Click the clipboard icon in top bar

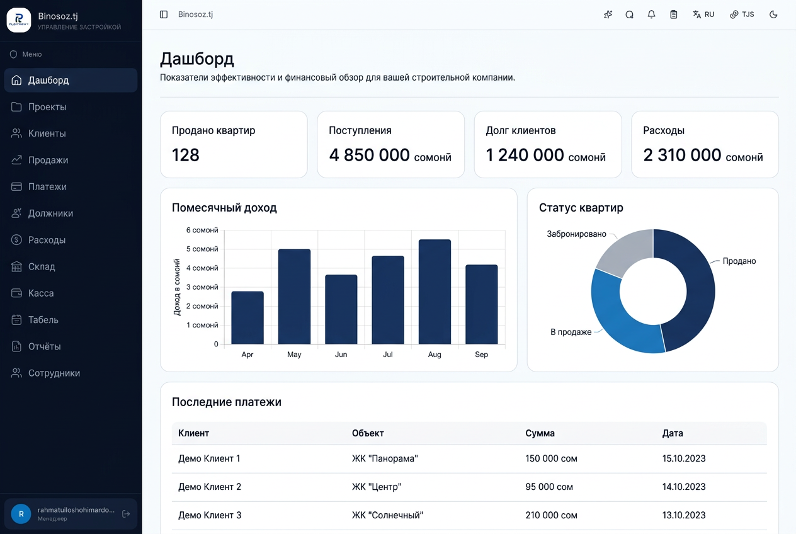click(x=673, y=14)
